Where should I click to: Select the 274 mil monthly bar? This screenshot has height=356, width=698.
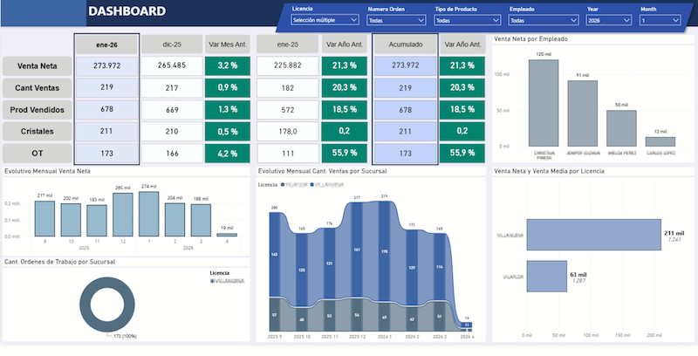point(148,214)
